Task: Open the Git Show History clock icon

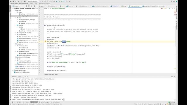Action: click(67, 1)
